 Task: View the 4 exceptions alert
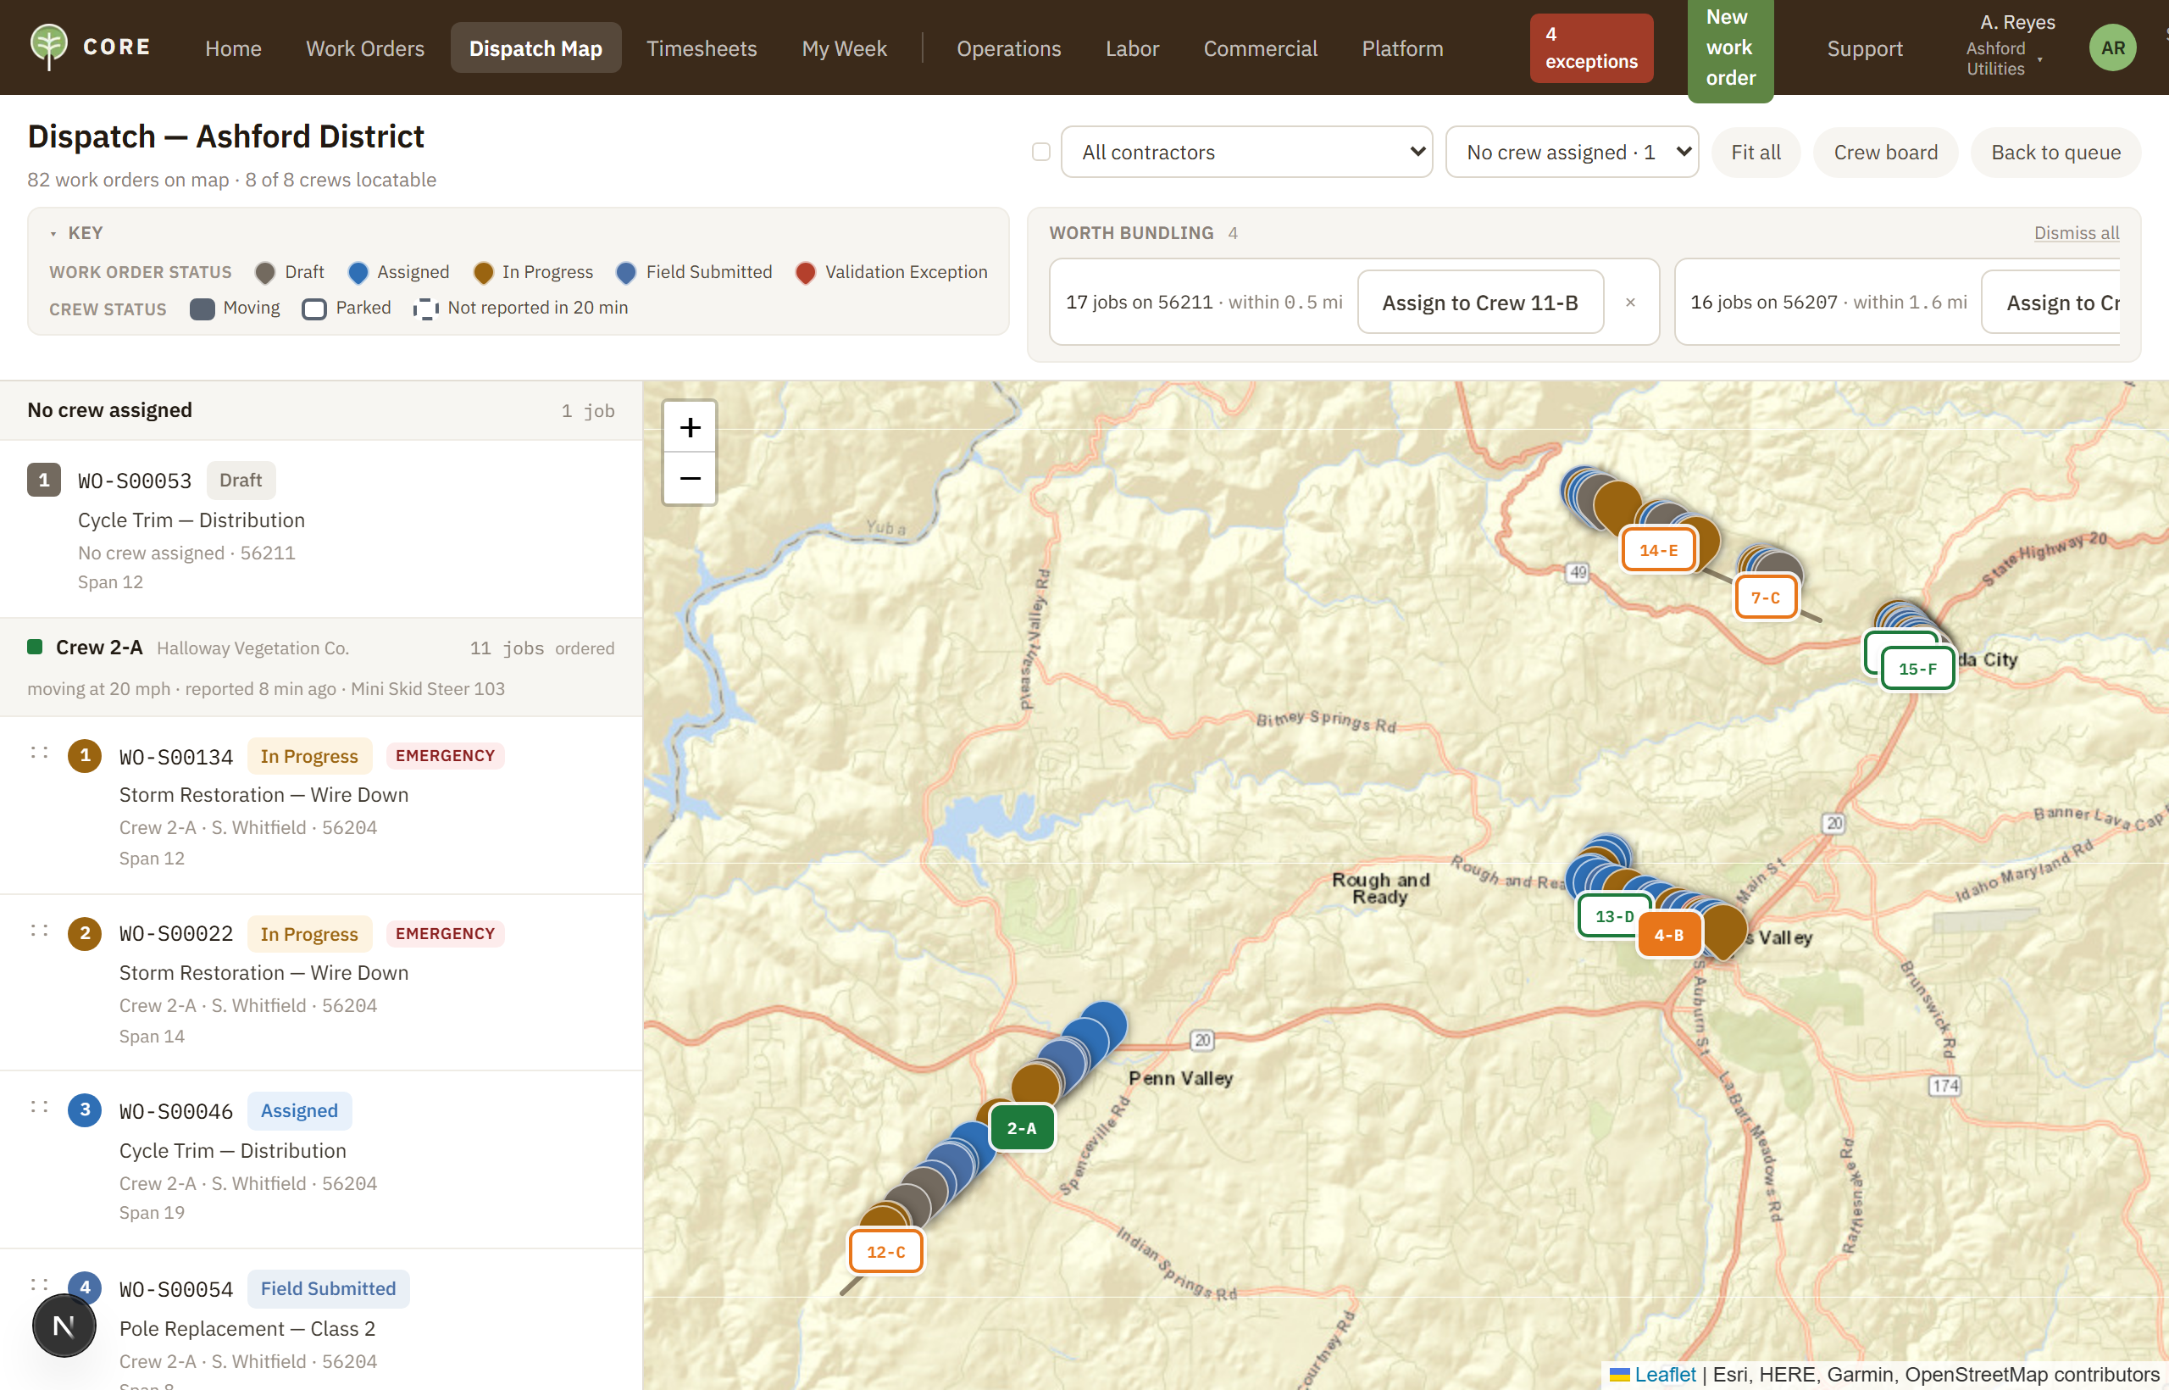tap(1591, 47)
